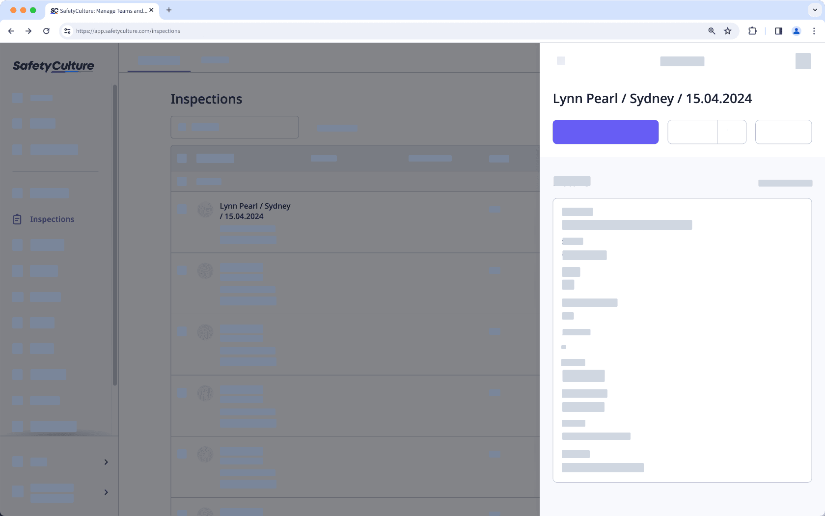Click the SafetyCulture logo
825x516 pixels.
pyautogui.click(x=53, y=66)
